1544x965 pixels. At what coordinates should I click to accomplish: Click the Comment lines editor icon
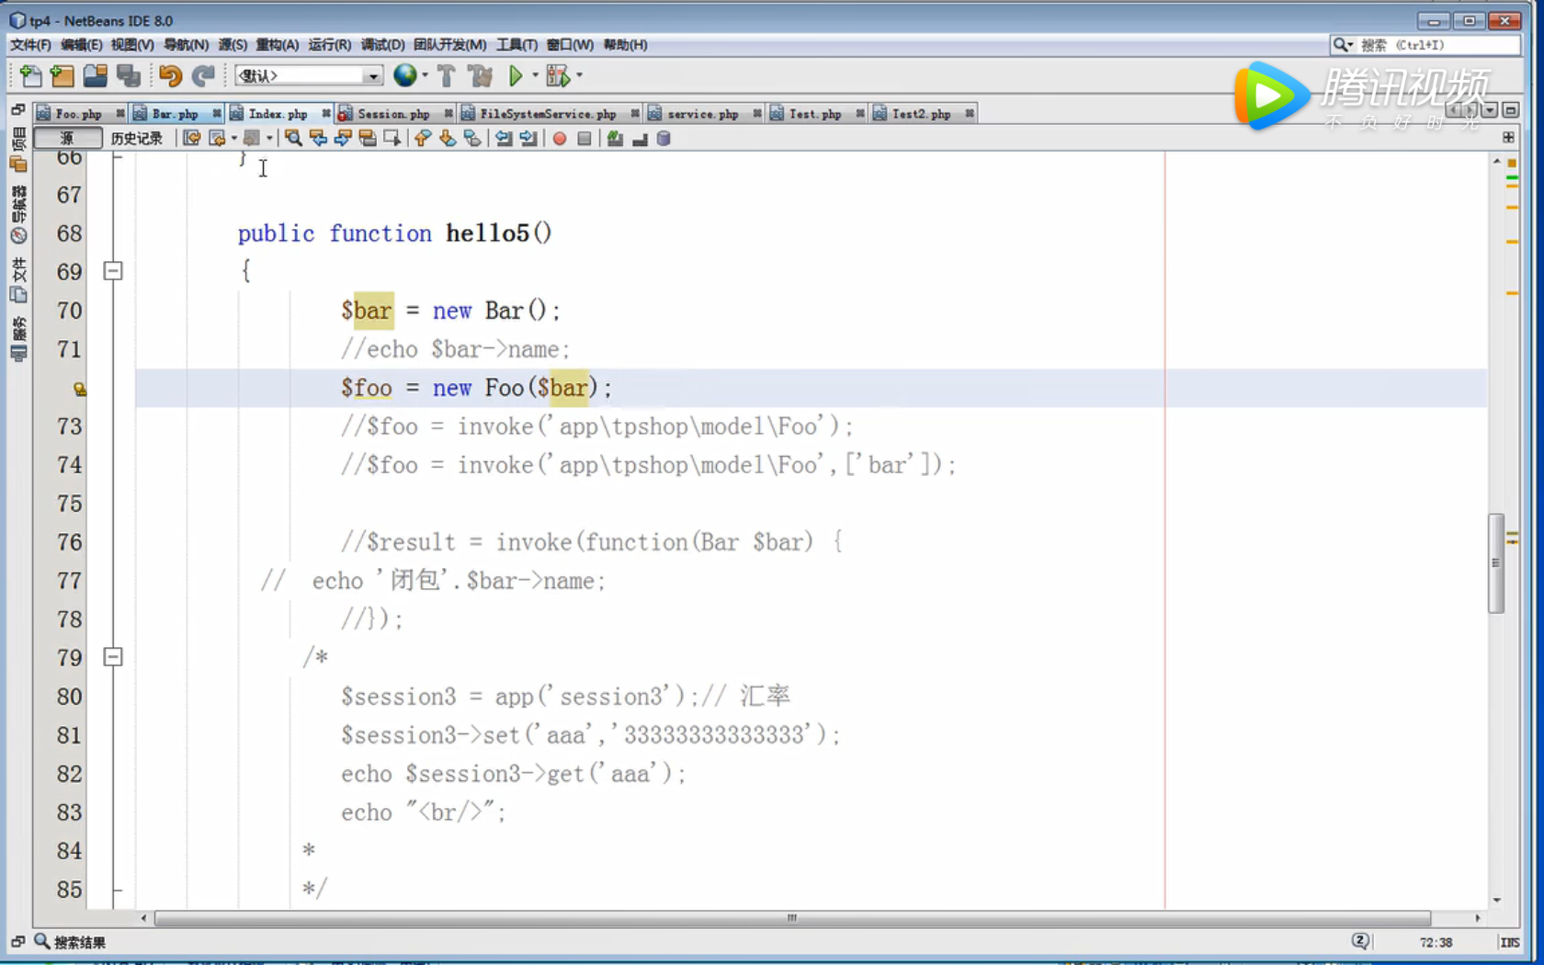615,139
